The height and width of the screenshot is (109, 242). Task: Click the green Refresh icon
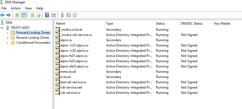(x=32, y=15)
